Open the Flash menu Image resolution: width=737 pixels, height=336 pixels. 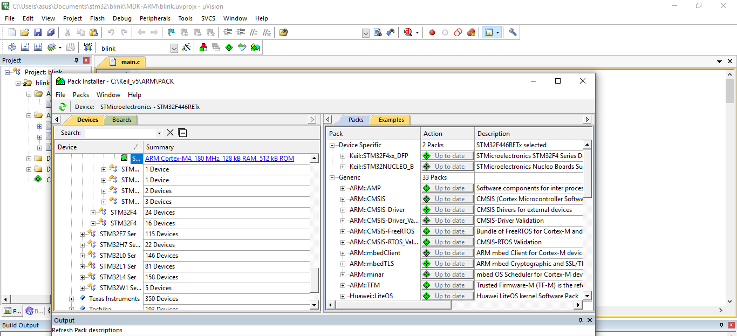click(x=98, y=18)
